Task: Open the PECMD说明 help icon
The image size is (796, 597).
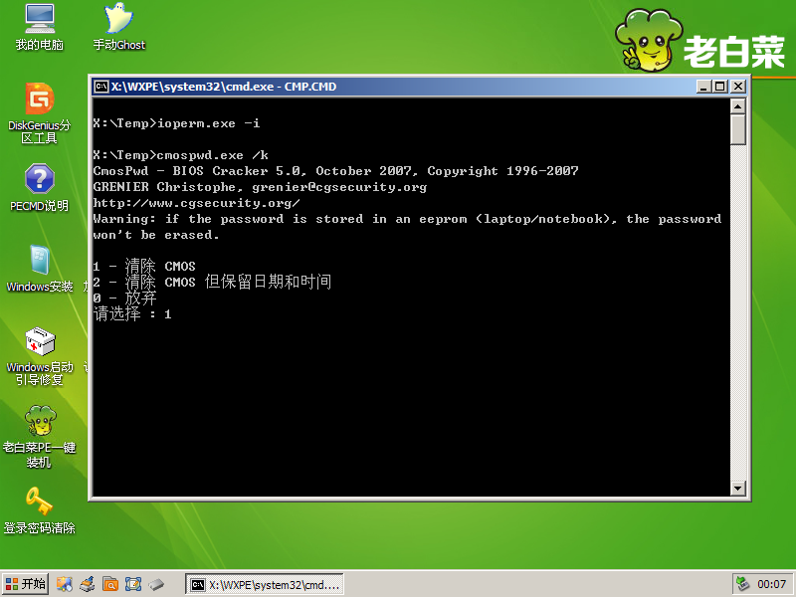Action: tap(40, 188)
